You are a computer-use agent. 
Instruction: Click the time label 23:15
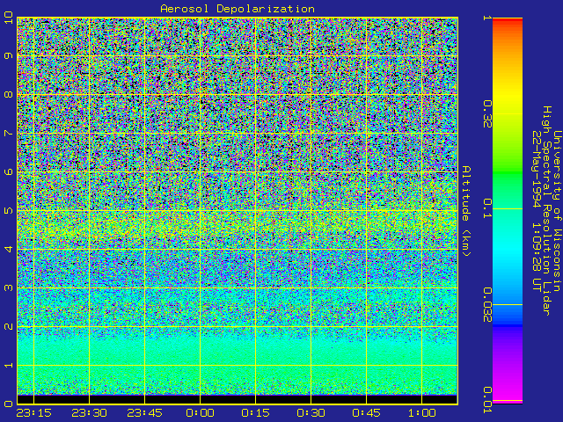click(x=33, y=413)
